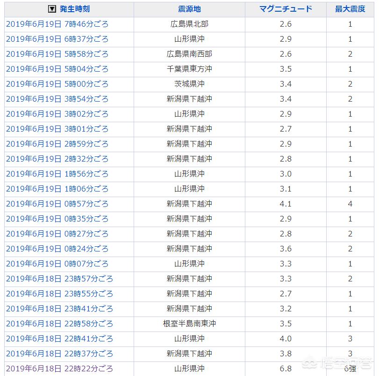Open the 2019年6月19日 2時32分ごろ earthquake entry
The height and width of the screenshot is (376, 379).
tap(57, 159)
